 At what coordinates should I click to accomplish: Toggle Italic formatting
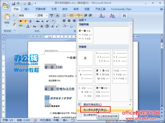tap(25, 21)
